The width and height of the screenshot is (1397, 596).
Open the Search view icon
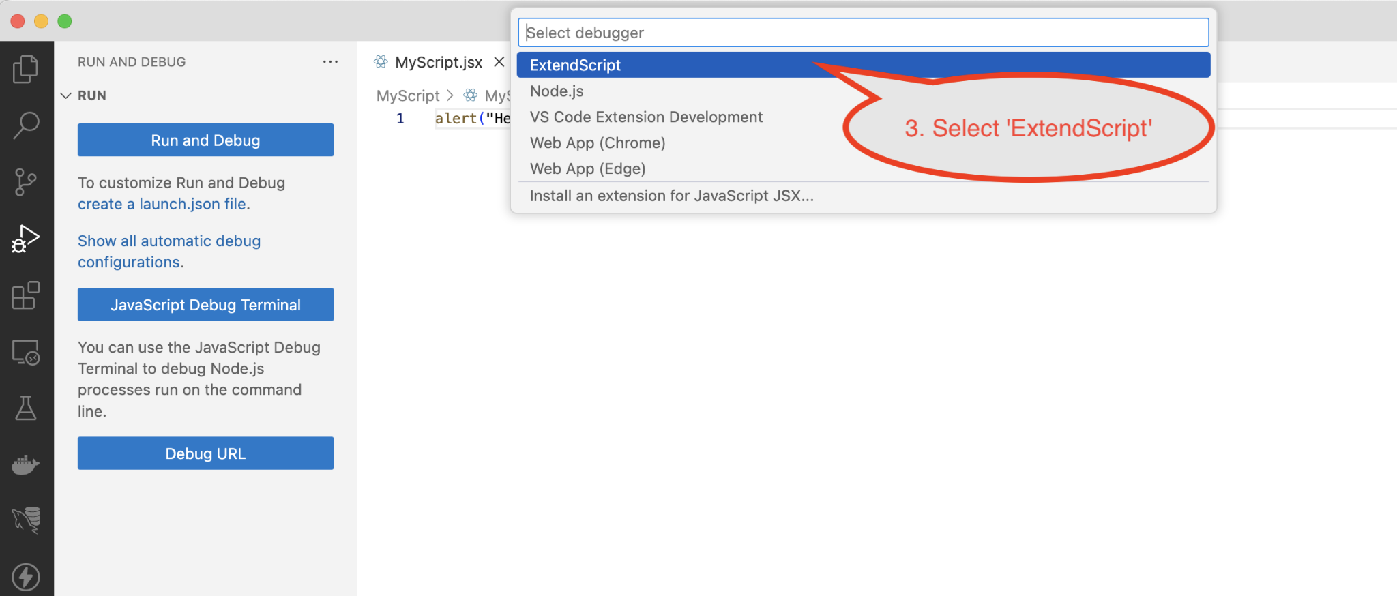click(x=26, y=125)
